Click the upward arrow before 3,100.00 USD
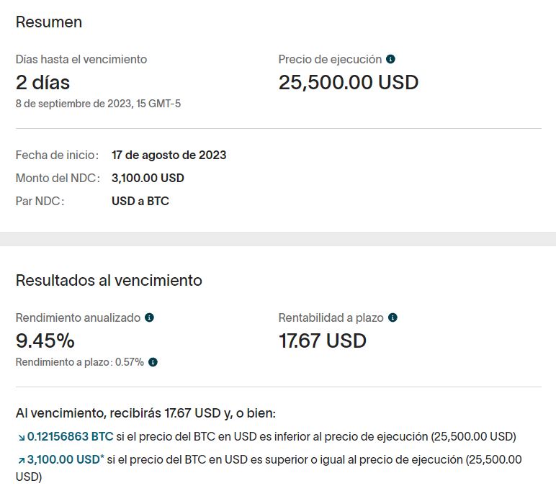556x496 pixels. click(x=22, y=460)
